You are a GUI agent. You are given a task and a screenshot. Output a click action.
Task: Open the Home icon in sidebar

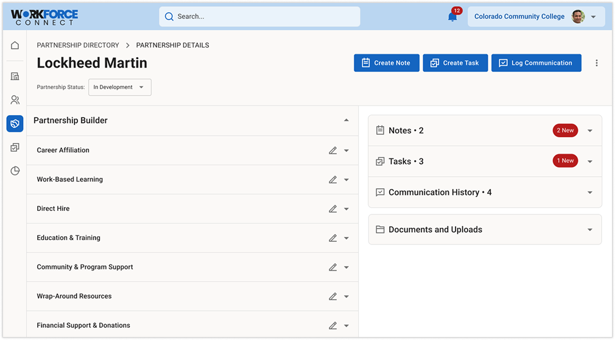point(15,45)
